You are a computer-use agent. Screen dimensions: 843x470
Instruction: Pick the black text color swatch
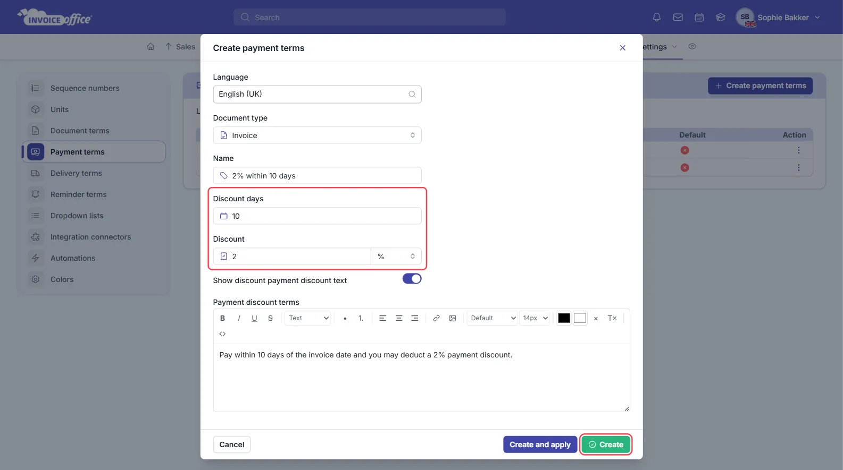[x=564, y=318]
